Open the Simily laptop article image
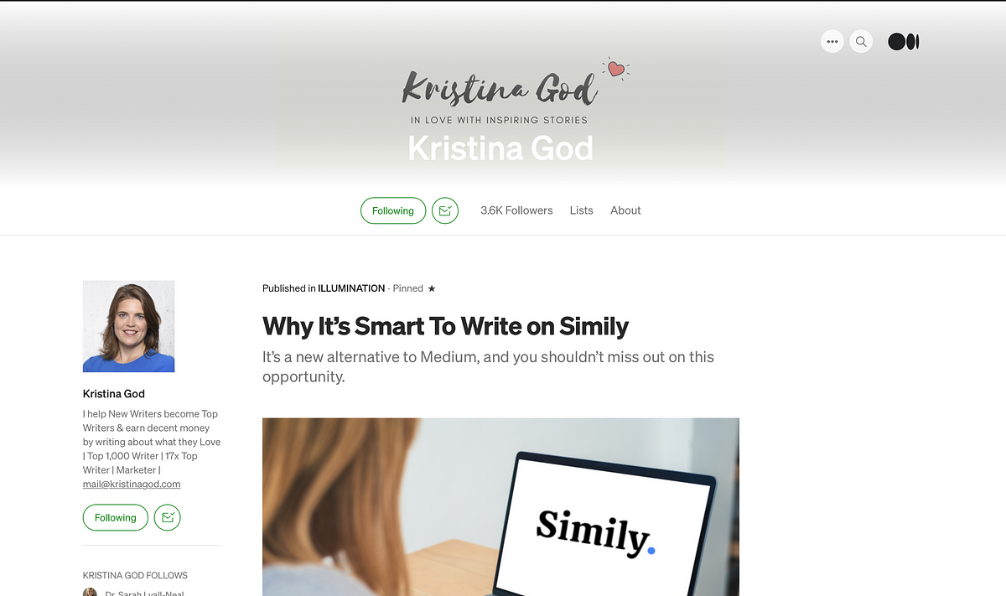This screenshot has width=1006, height=596. click(x=500, y=506)
